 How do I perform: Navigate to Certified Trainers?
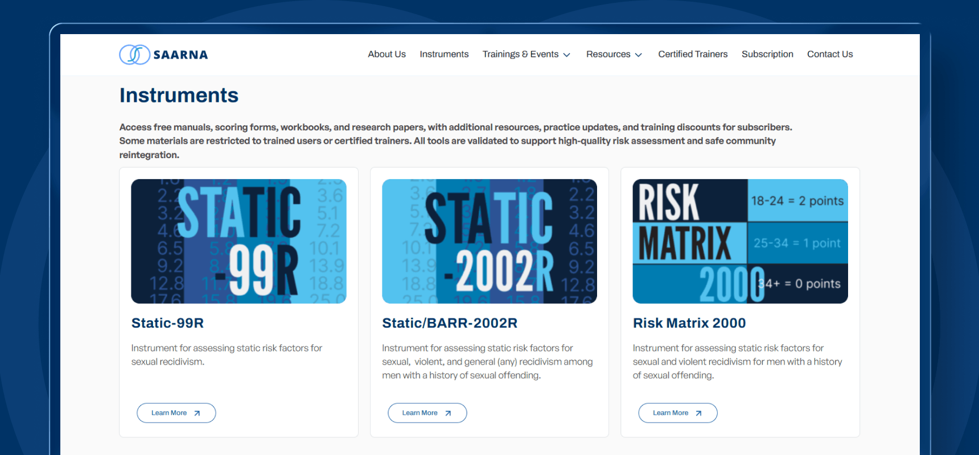(693, 54)
